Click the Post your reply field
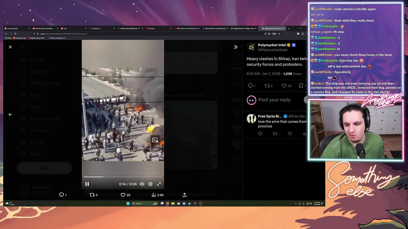 click(x=274, y=100)
